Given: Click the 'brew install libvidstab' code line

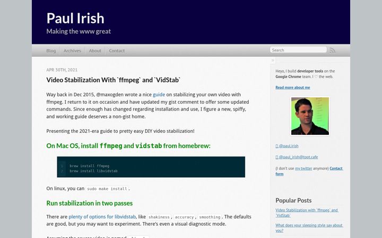Looking at the screenshot, I should click(93, 171).
